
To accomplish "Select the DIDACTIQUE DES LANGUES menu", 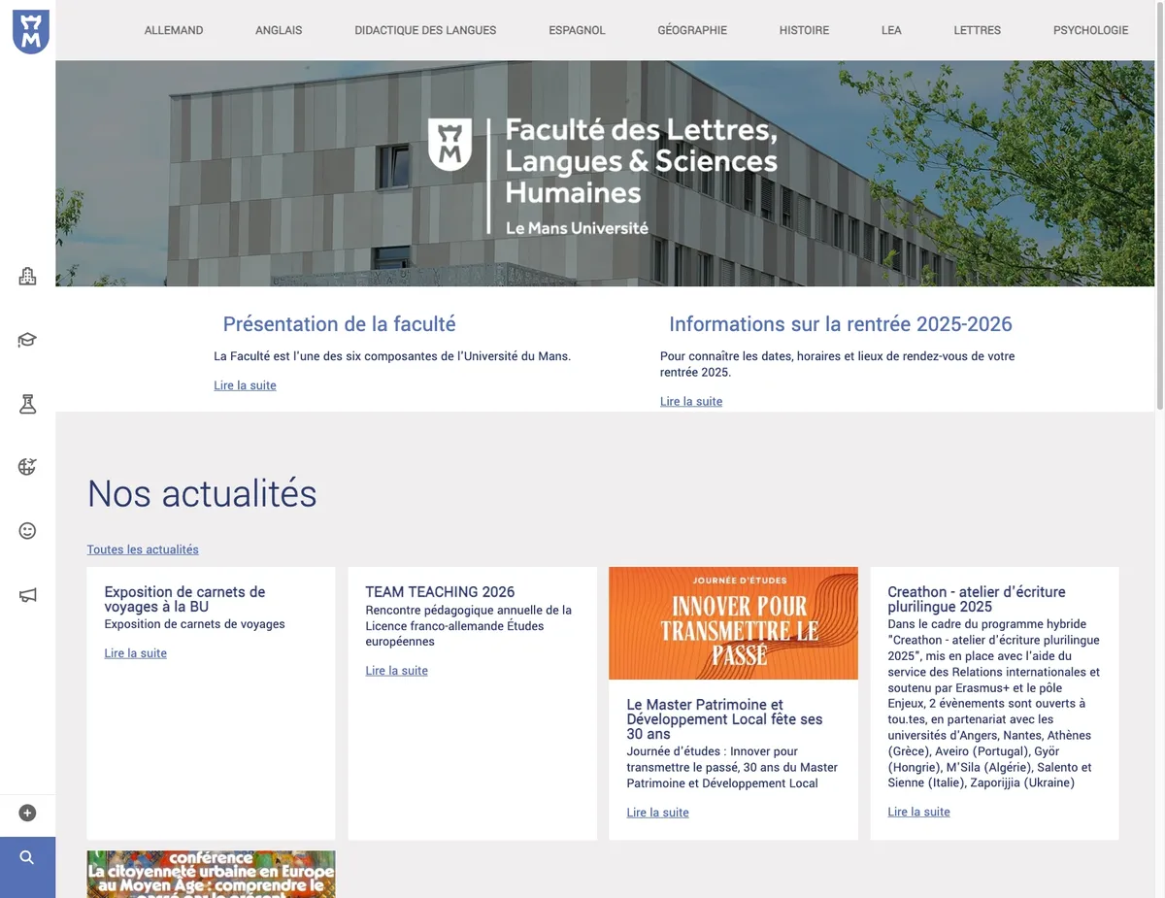I will pyautogui.click(x=425, y=30).
